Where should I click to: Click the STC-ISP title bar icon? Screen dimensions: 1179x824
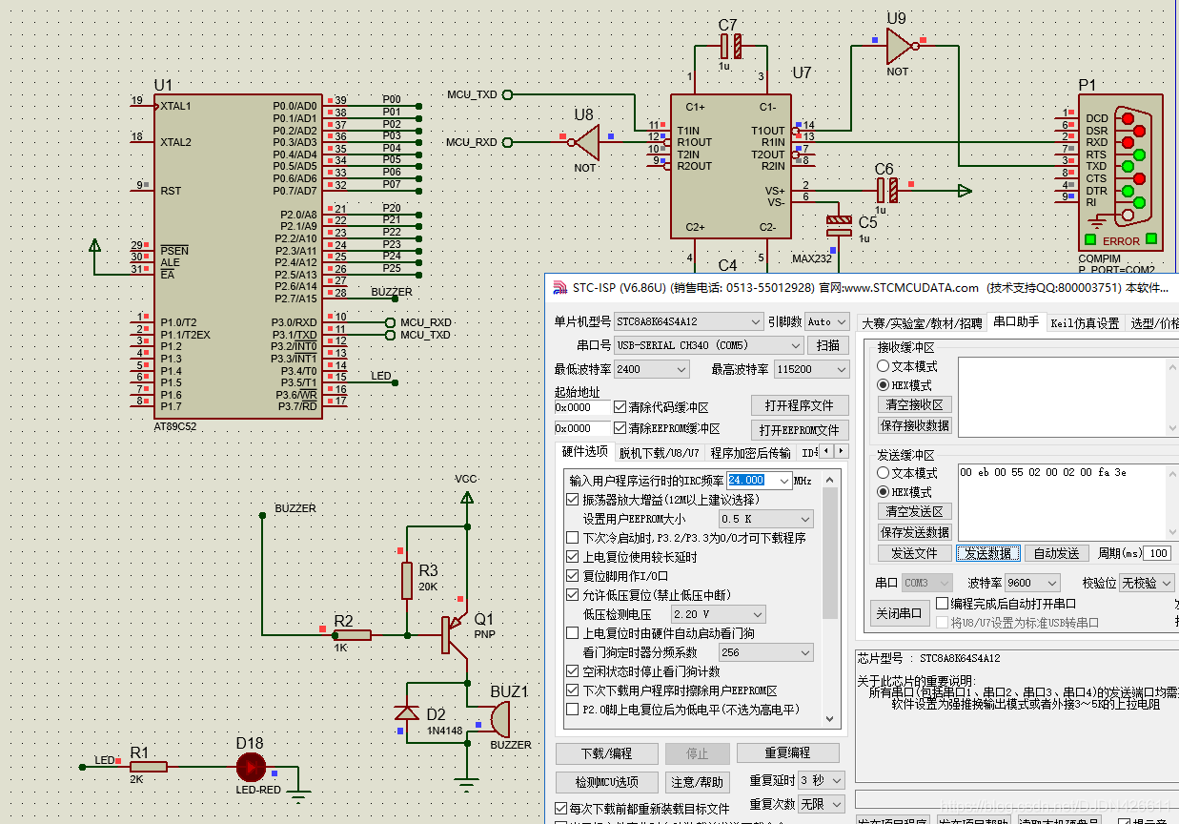(x=559, y=287)
